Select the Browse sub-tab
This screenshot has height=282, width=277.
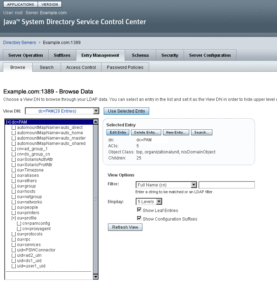click(x=18, y=67)
